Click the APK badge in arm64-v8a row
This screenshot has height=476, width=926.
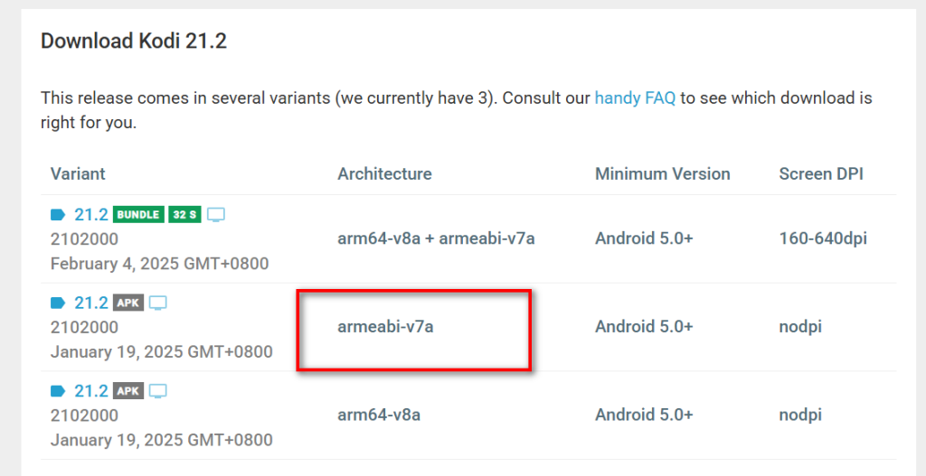[x=128, y=391]
